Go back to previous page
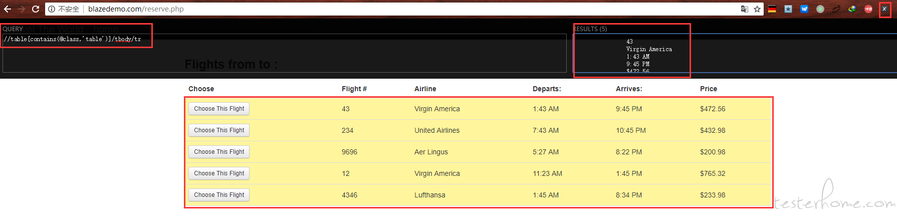897x221 pixels. (8, 9)
